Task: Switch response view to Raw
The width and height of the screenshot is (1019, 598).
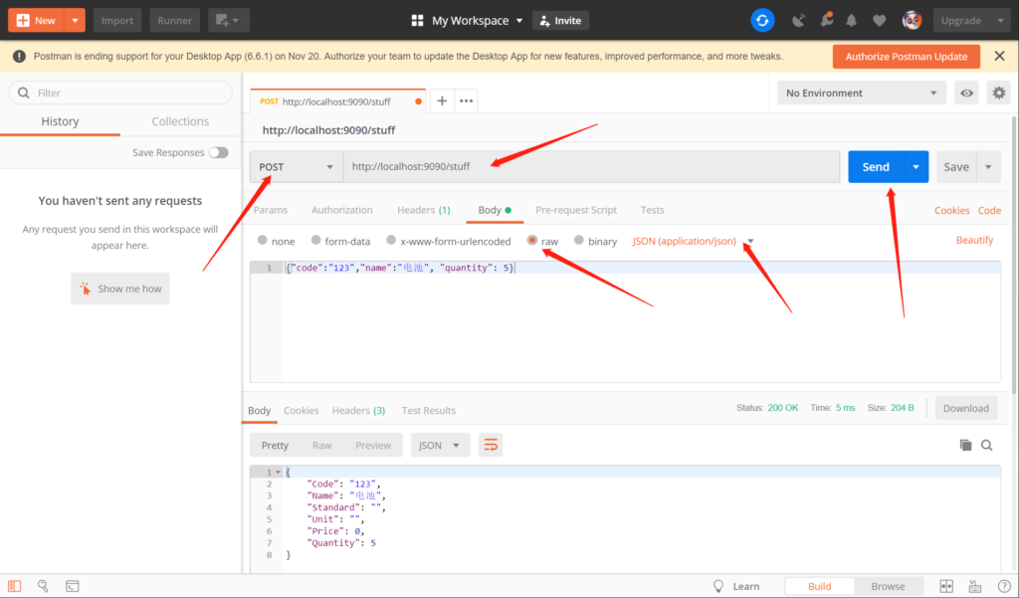Action: (321, 445)
